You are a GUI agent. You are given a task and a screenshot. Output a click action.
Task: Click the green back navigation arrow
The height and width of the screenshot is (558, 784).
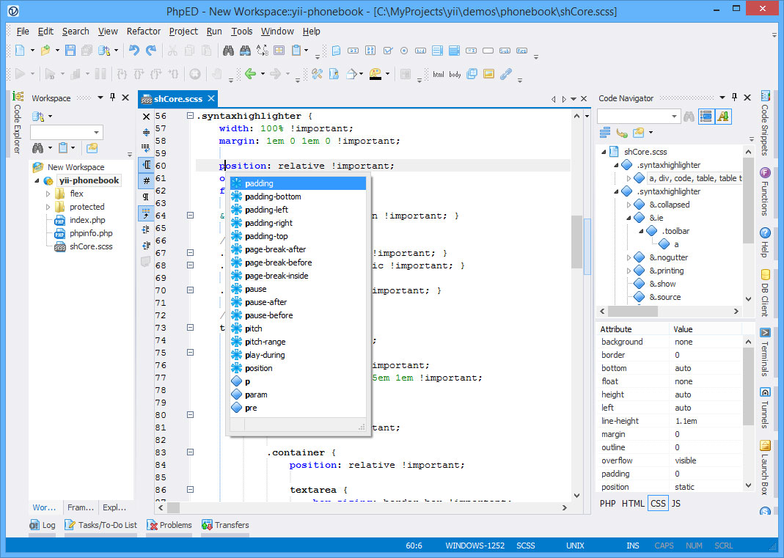(x=250, y=74)
